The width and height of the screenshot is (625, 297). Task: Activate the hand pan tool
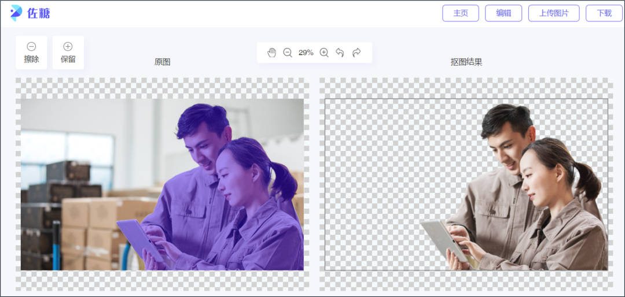tap(271, 53)
